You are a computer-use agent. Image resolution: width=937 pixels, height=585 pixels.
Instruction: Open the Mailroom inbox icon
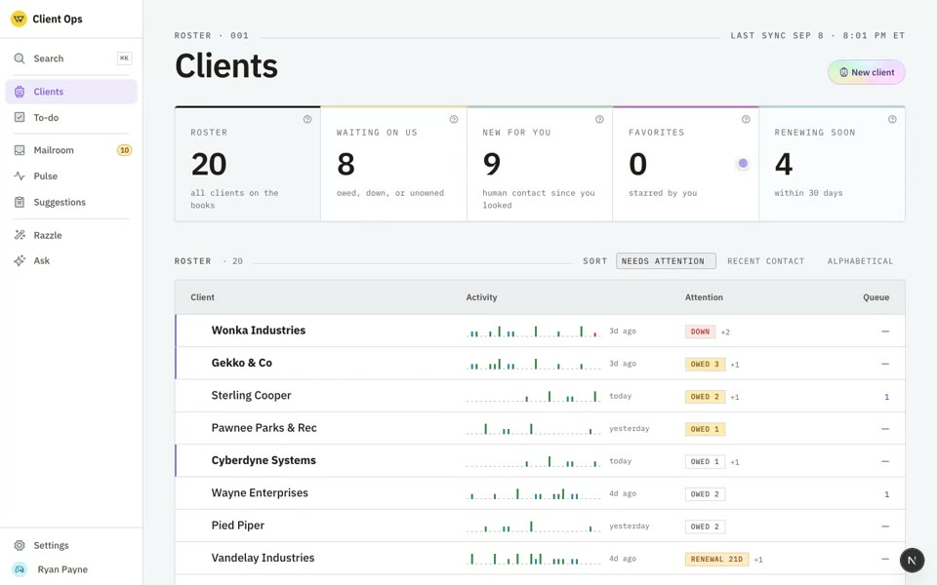click(20, 150)
